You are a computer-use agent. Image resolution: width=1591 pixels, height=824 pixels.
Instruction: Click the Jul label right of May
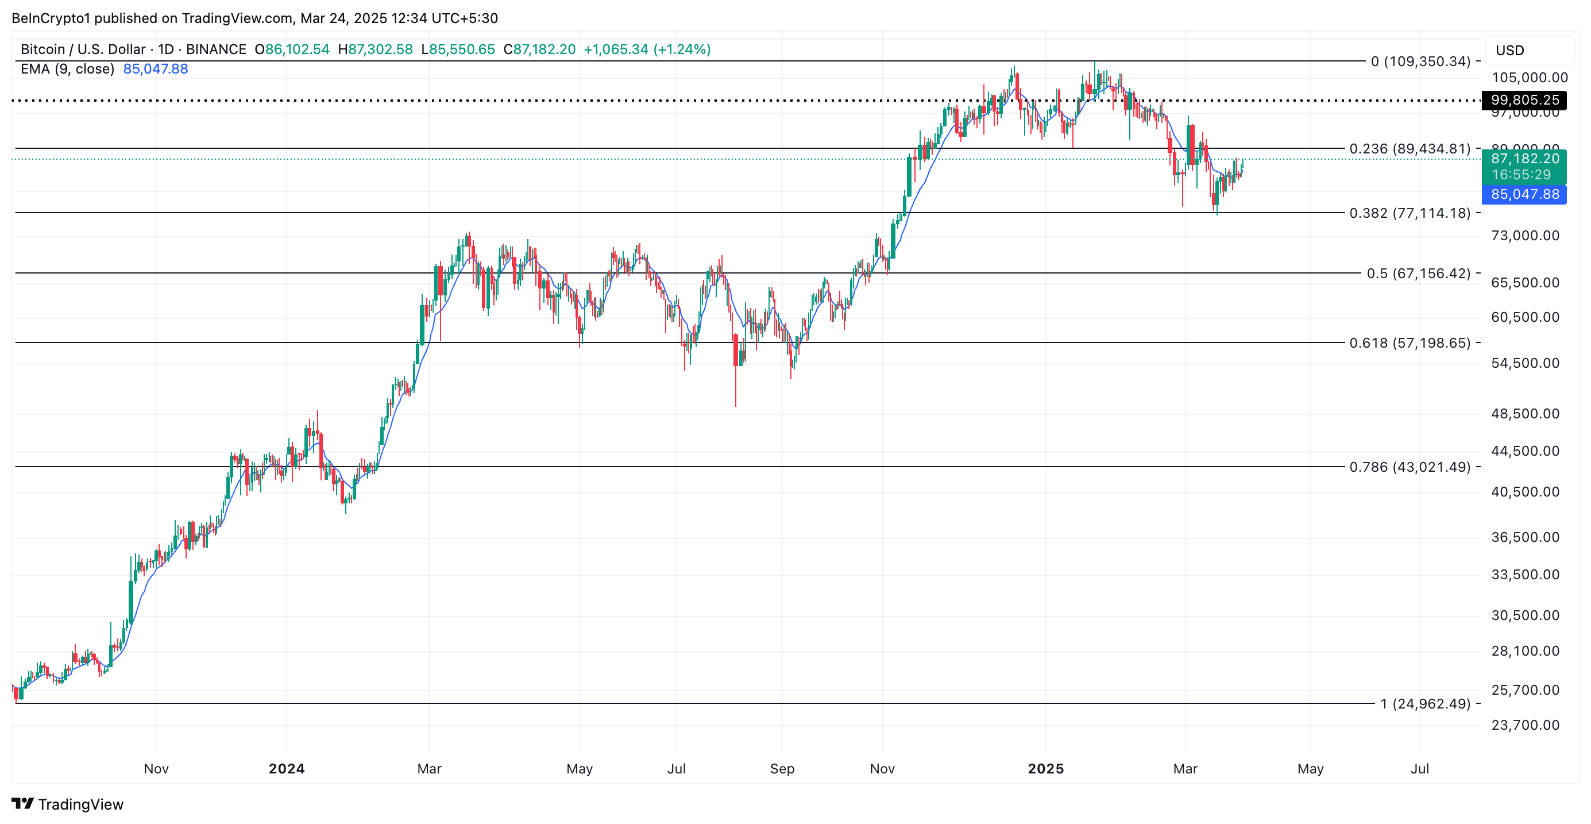(x=1419, y=768)
